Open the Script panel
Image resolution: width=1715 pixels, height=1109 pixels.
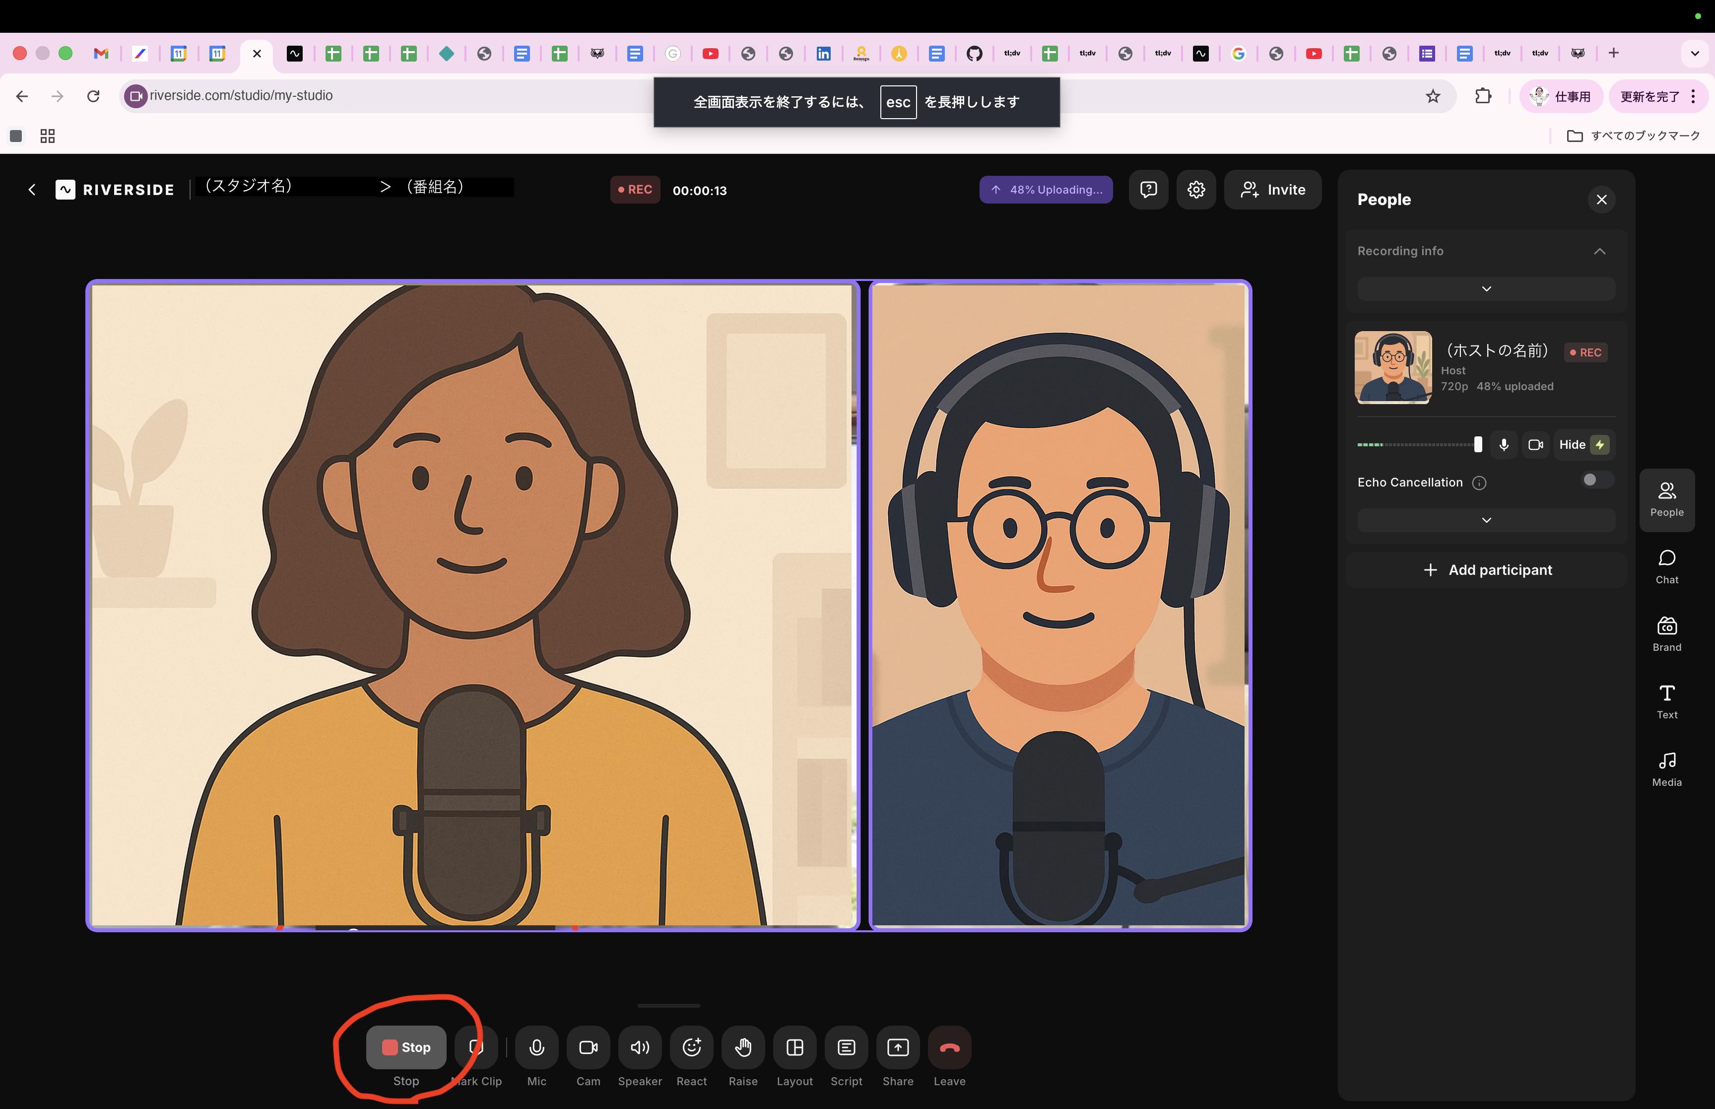(847, 1046)
